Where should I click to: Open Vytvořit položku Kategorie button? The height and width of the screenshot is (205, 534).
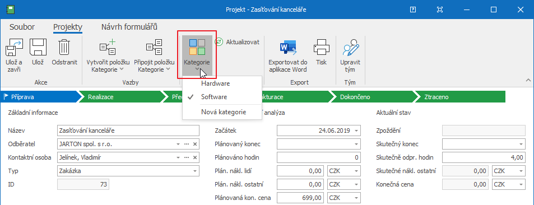(108, 48)
